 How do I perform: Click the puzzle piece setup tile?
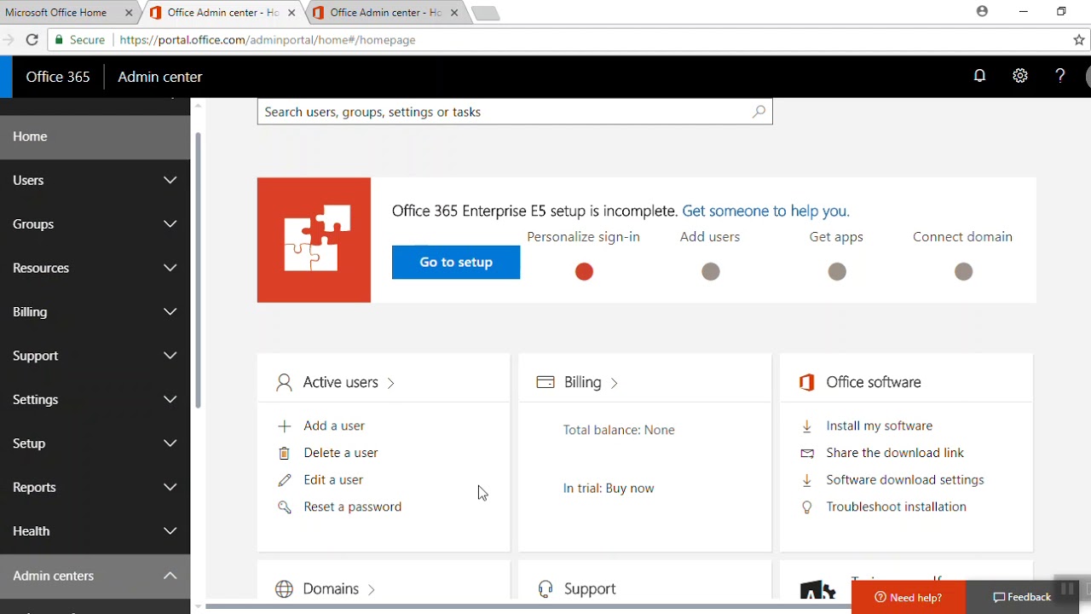click(x=314, y=240)
